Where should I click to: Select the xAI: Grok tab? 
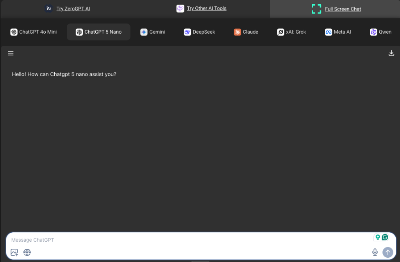(291, 32)
